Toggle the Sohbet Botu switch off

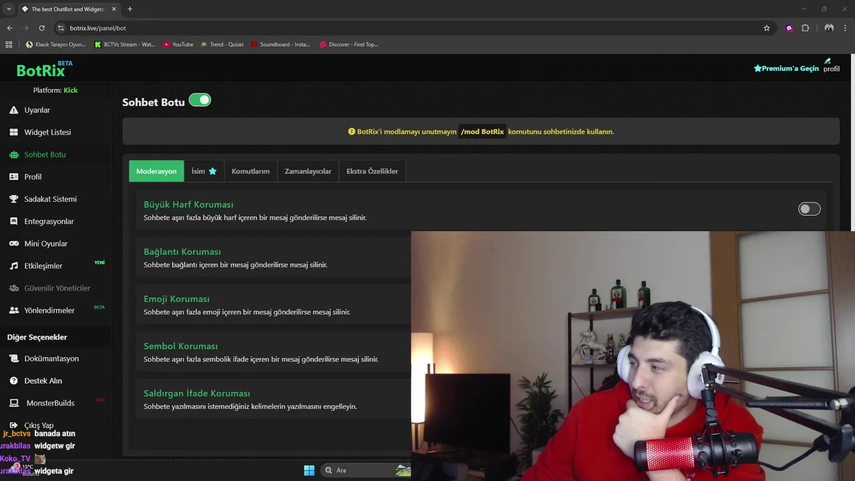[x=200, y=100]
